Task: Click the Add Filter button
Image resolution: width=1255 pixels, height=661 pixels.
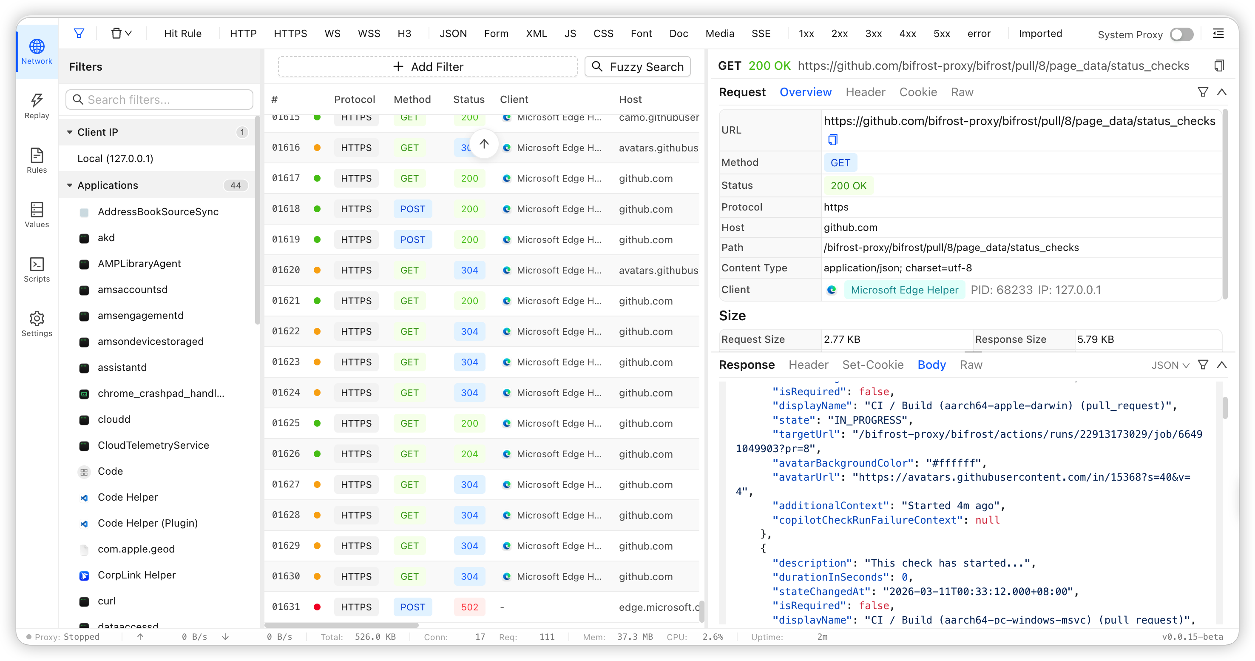Action: pyautogui.click(x=427, y=67)
